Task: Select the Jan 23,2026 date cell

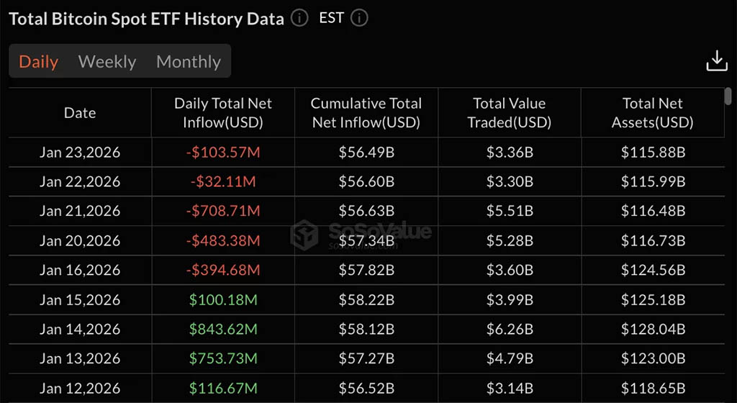Action: point(80,153)
